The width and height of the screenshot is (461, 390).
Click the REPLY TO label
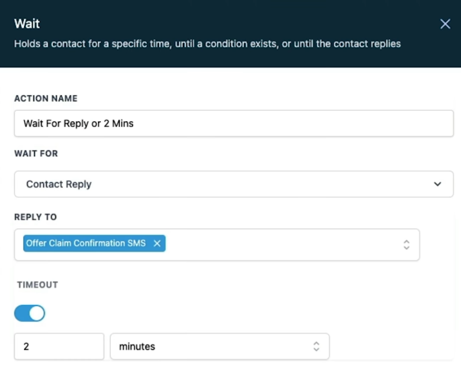tap(36, 217)
